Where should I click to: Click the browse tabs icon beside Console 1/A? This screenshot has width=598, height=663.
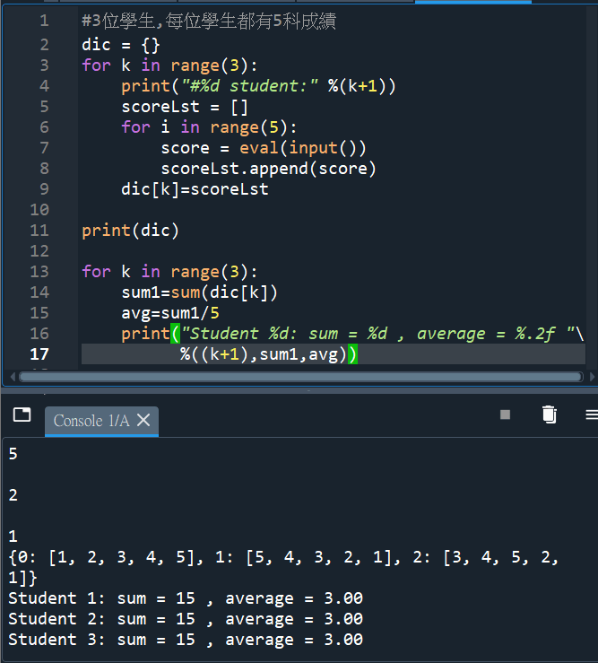[x=22, y=414]
